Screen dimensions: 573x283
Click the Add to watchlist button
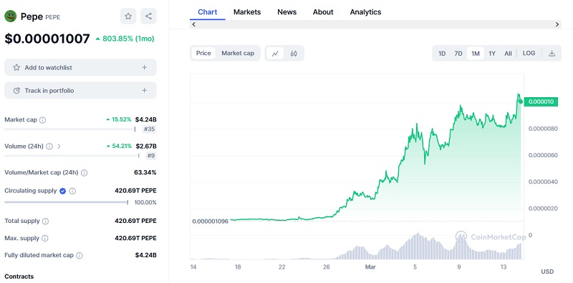(x=80, y=67)
